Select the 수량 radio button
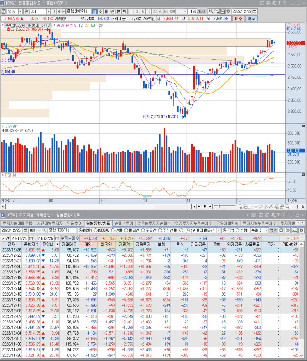307x361 pixels. [238, 230]
